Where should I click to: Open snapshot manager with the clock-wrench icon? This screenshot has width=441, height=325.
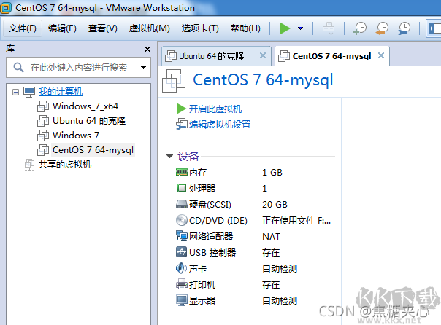[404, 28]
